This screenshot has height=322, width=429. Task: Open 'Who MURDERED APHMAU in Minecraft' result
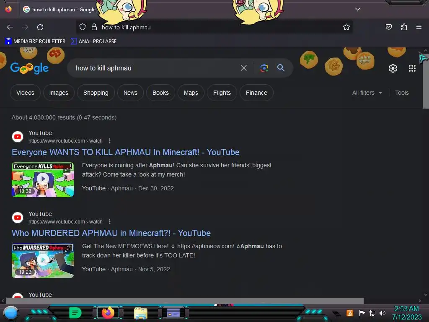(x=111, y=233)
